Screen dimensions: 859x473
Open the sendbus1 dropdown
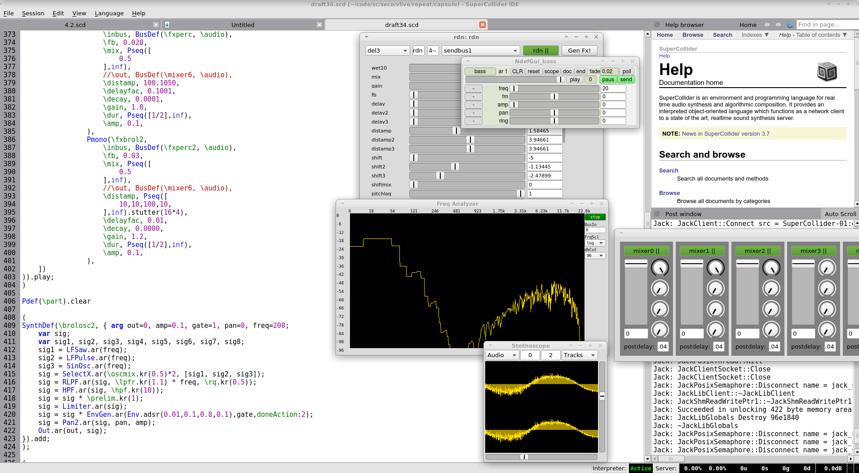[x=480, y=50]
